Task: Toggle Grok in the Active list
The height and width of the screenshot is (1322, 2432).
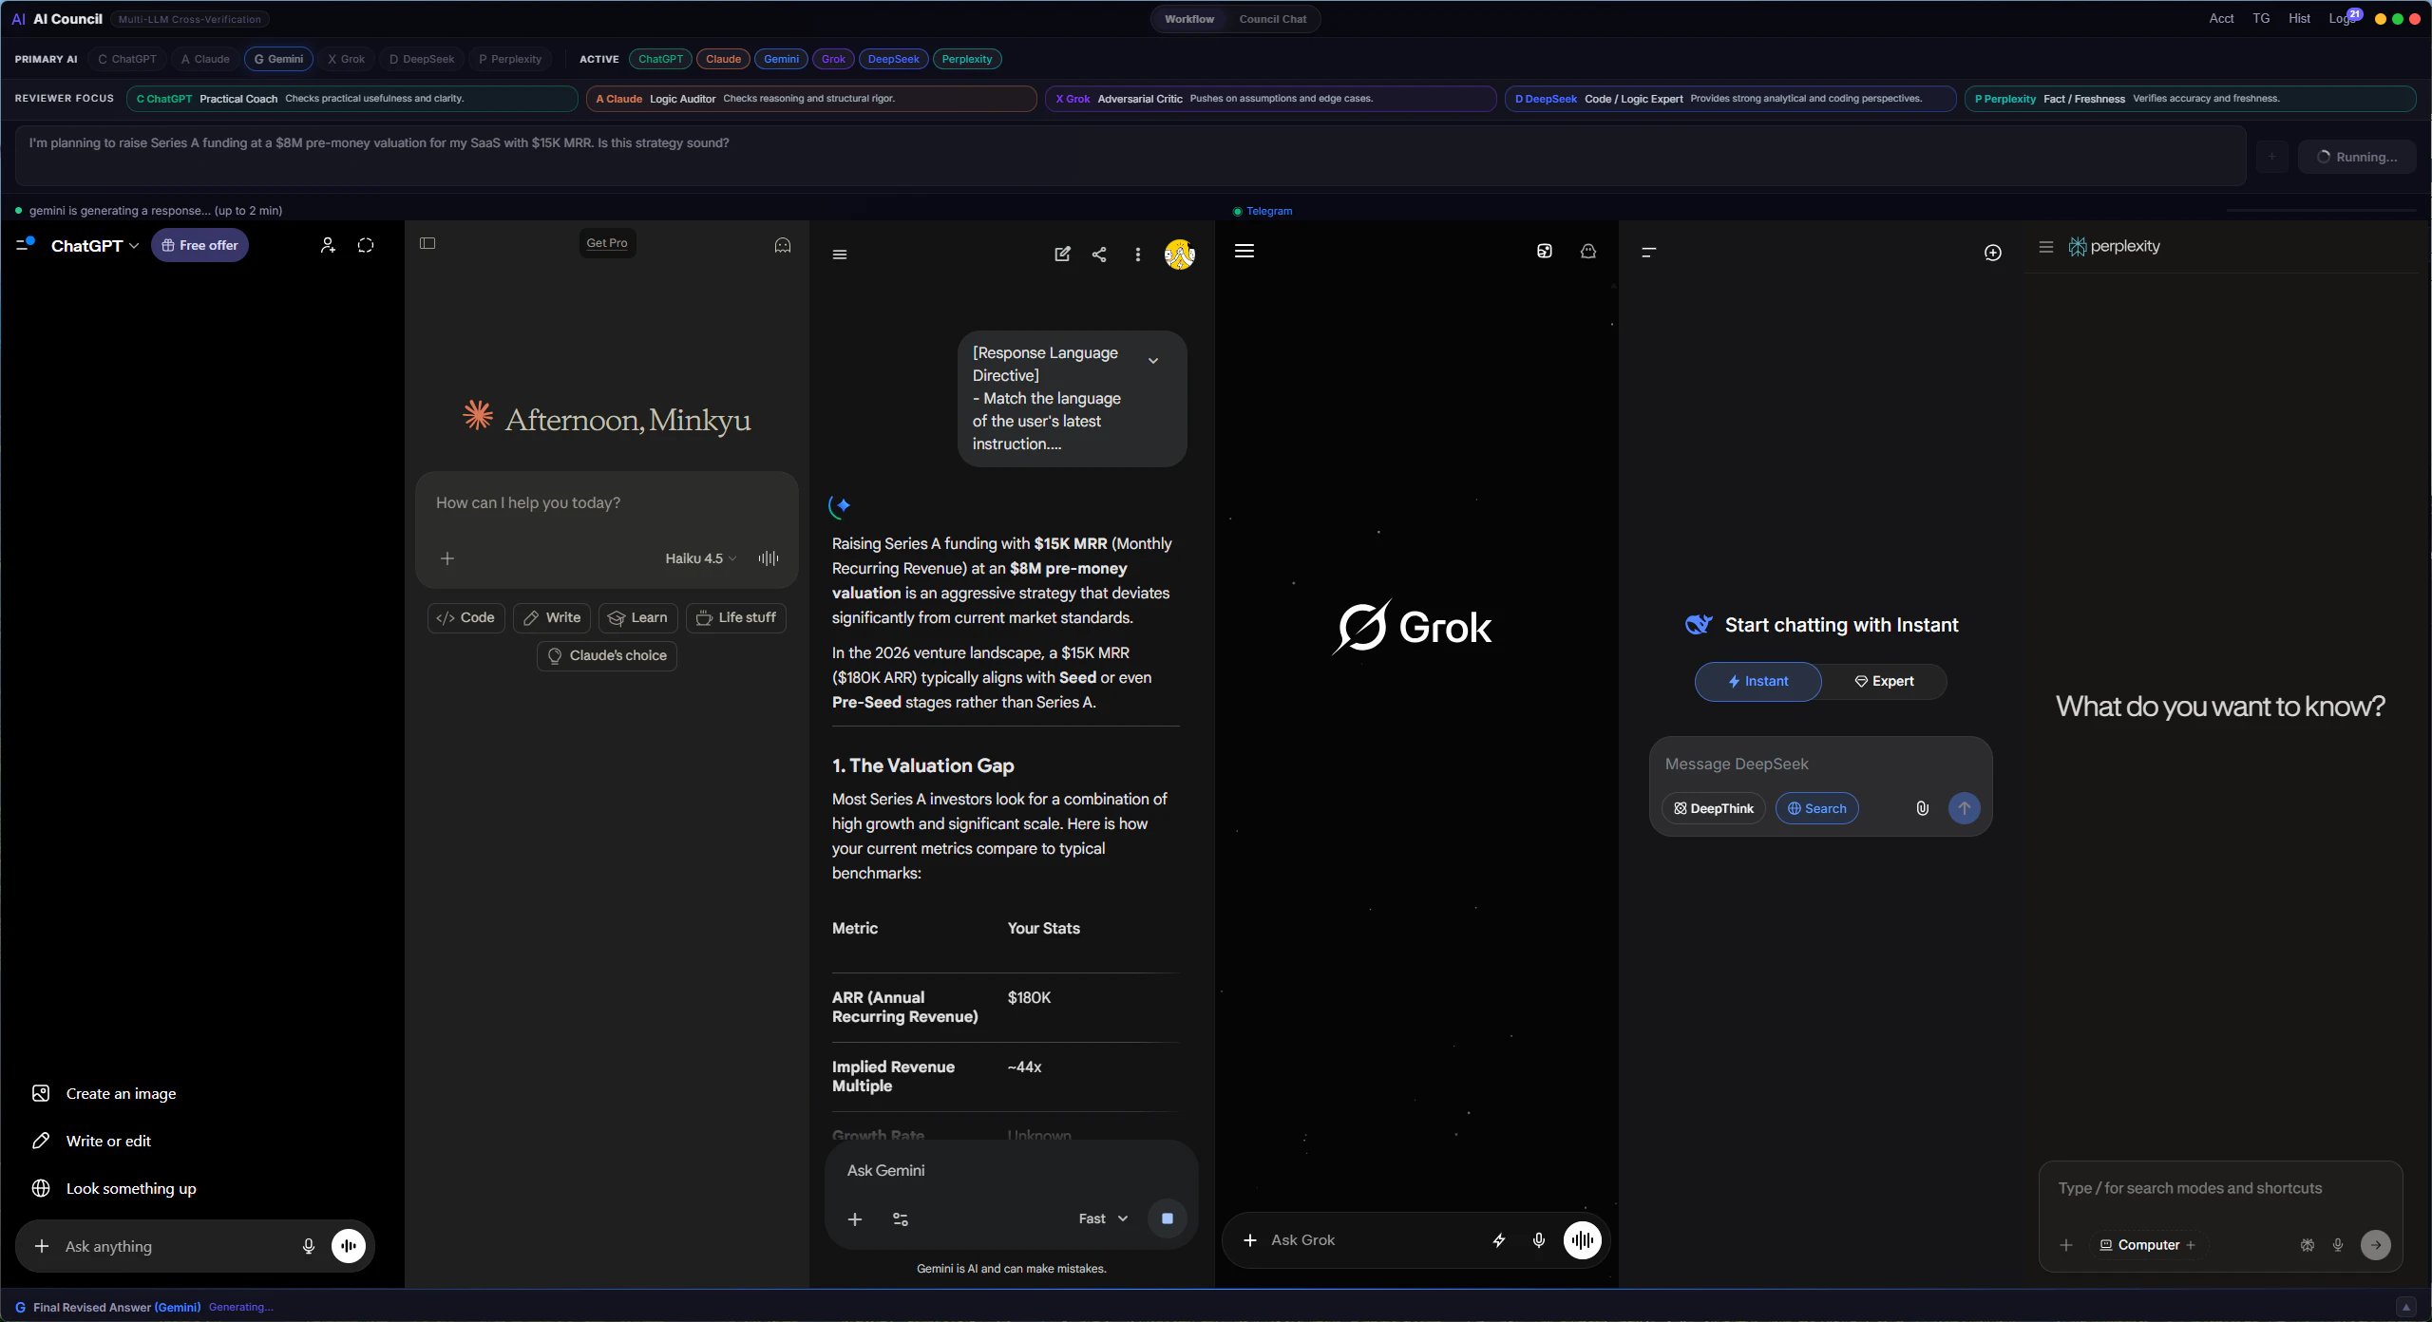Action: [833, 59]
